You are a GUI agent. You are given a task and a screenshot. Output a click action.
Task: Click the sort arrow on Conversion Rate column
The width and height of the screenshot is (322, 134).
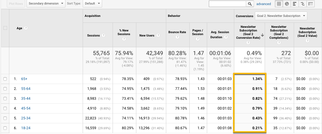[262, 35]
